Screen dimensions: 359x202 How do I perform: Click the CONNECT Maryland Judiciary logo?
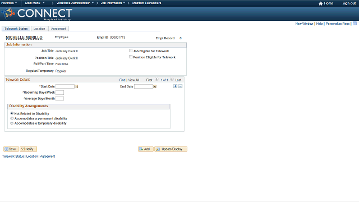(37, 13)
